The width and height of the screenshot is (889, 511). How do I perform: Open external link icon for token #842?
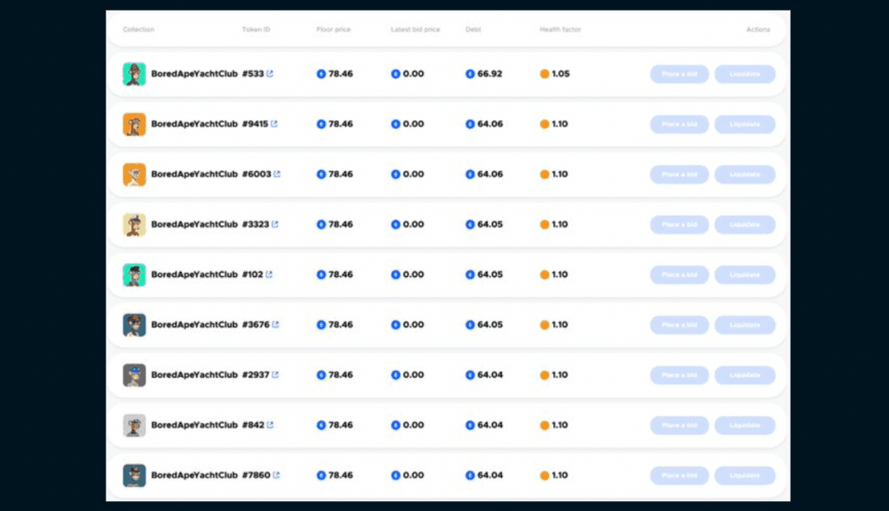point(271,425)
